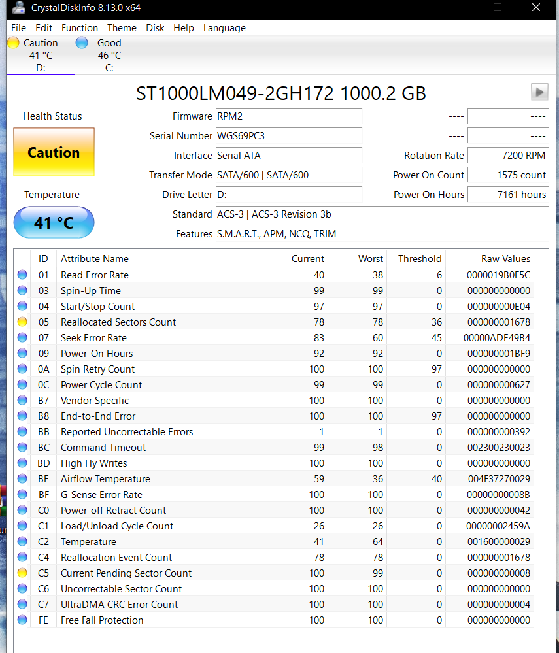The height and width of the screenshot is (653, 559).
Task: Click the blue status icon for Read Error Rate
Action: pyautogui.click(x=22, y=275)
